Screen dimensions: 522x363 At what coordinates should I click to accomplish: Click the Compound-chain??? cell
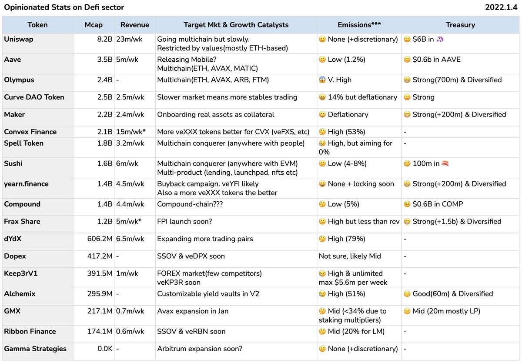(236, 206)
